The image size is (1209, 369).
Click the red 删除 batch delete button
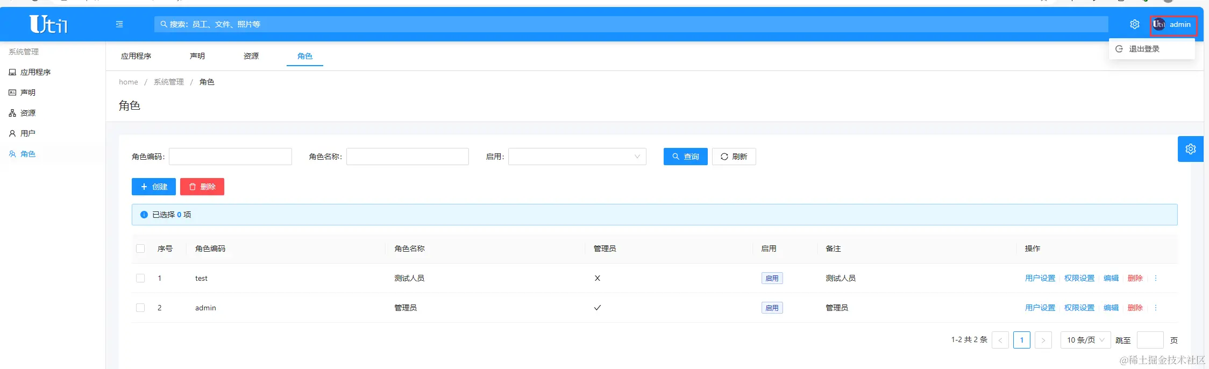pyautogui.click(x=202, y=187)
